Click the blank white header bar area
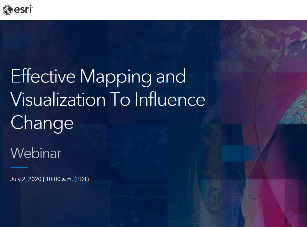The width and height of the screenshot is (307, 227). (x=160, y=10)
